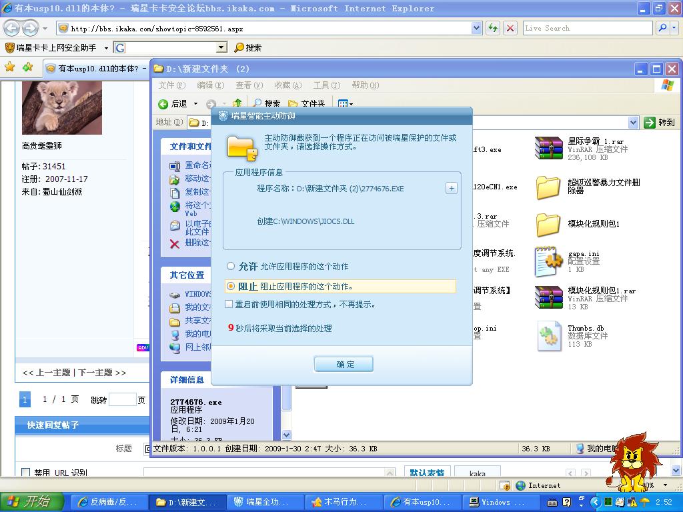This screenshot has width=683, height=512.
Task: Open the File (文件) menu in Explorer
Action: pyautogui.click(x=171, y=85)
